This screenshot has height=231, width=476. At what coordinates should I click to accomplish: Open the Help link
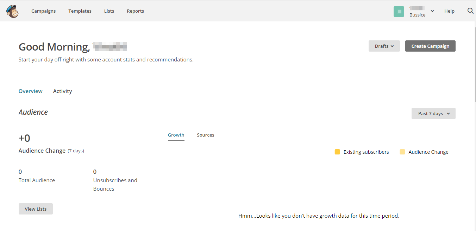coord(449,11)
